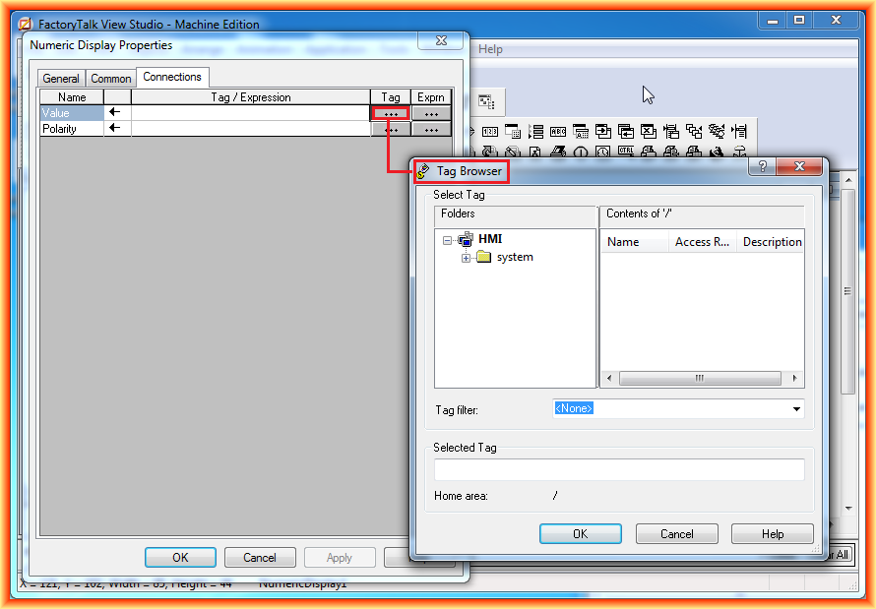Switch to the General tab
The width and height of the screenshot is (876, 609).
pyautogui.click(x=61, y=79)
